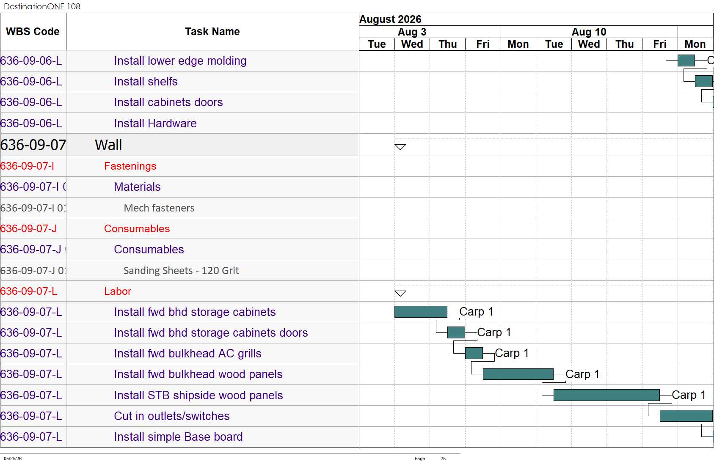The image size is (714, 464).
Task: Click the Wall summary marker triangle
Action: tap(400, 147)
